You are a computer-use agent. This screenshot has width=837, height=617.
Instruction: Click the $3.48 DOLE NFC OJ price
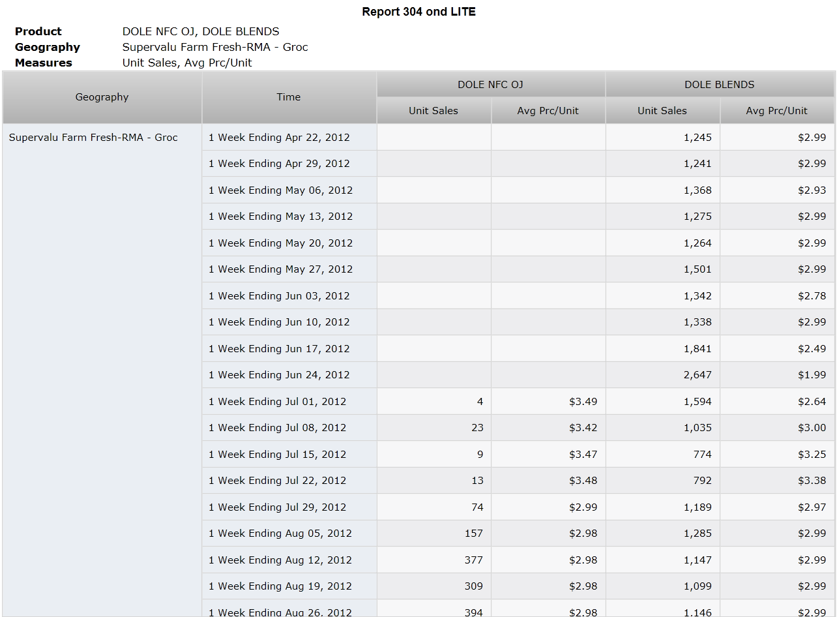[x=548, y=481]
